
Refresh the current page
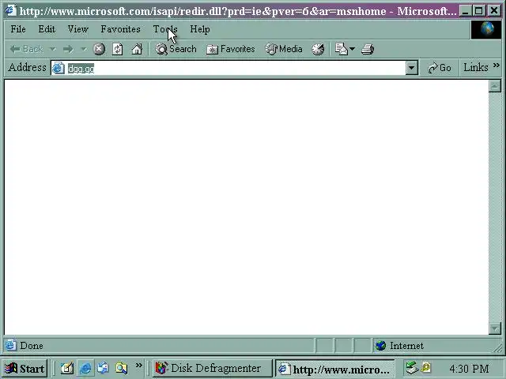coord(118,49)
